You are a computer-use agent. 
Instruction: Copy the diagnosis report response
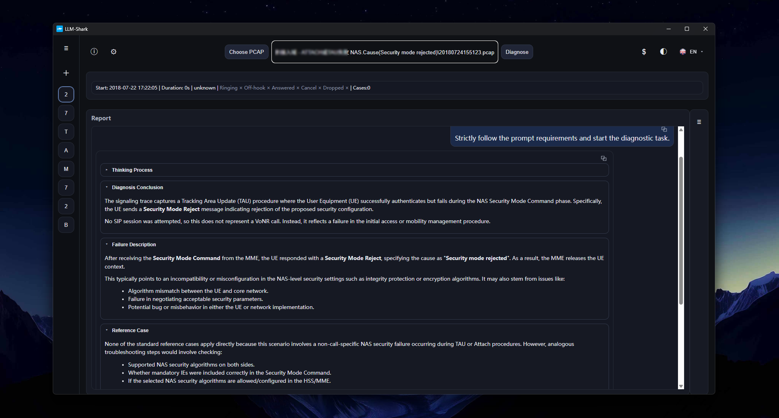point(604,158)
